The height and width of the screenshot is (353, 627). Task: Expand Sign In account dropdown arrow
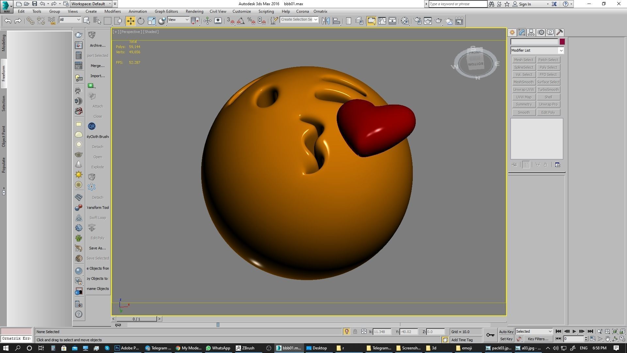[548, 4]
